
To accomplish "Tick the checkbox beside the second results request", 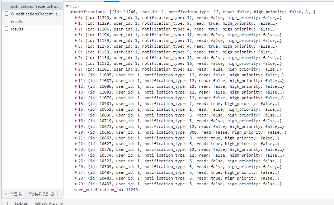I will 6,29.
